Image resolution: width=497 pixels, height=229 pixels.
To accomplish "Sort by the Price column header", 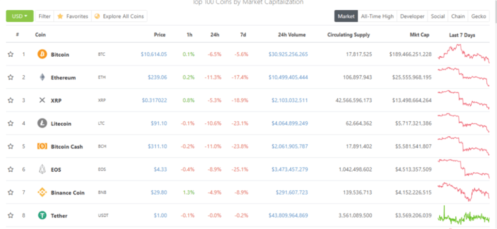I will click(160, 35).
